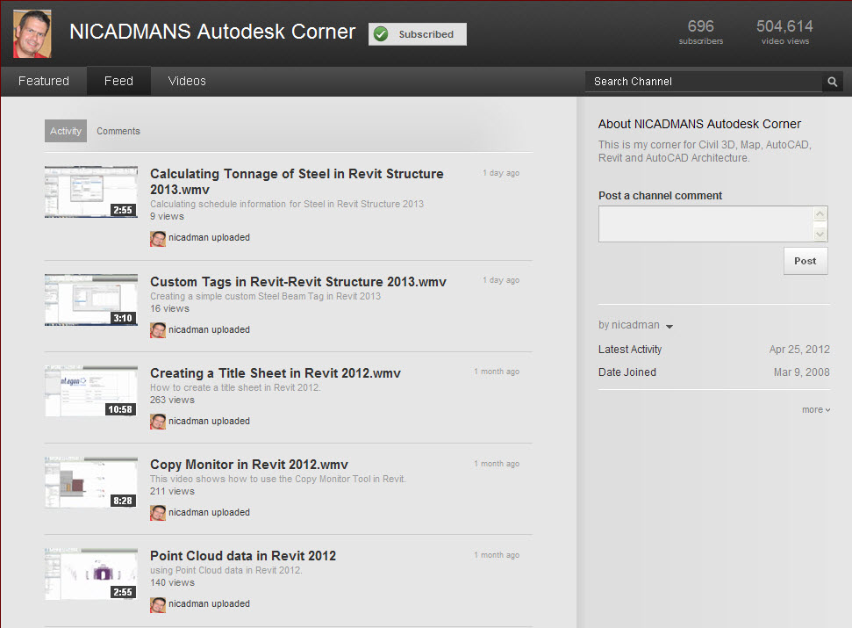Click 'using Point Cloud data in Revit 2012' description
Screen dimensions: 852x628
(226, 570)
